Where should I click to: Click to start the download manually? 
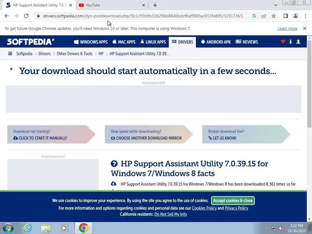pyautogui.click(x=51, y=134)
